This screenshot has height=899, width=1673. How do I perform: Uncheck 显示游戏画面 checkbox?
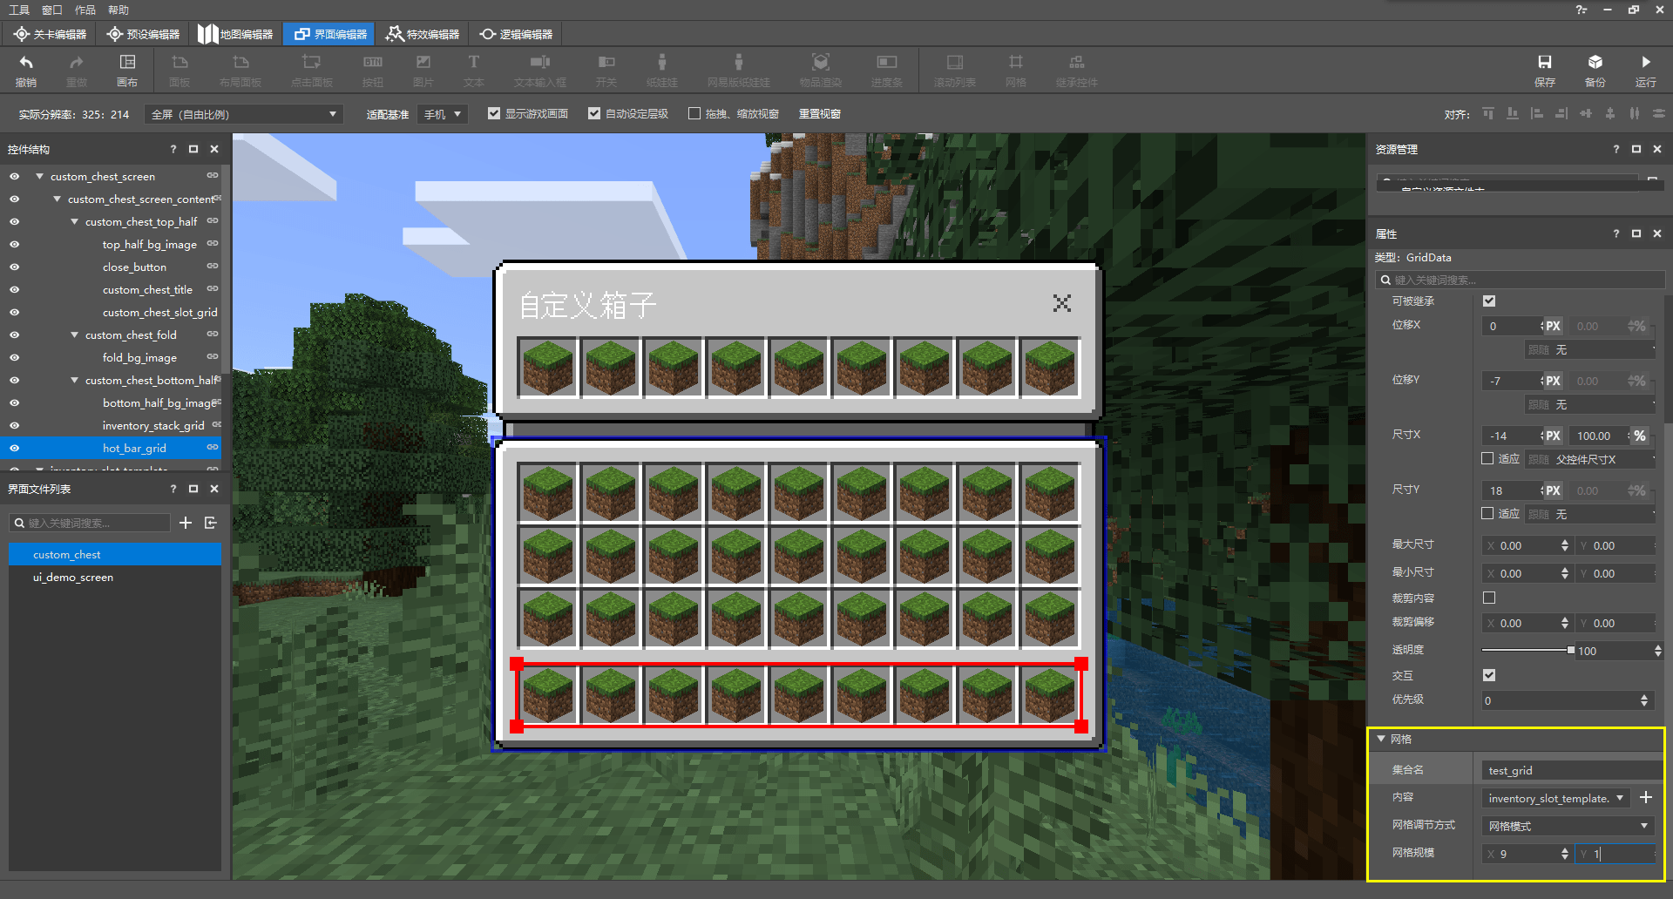[x=494, y=114]
